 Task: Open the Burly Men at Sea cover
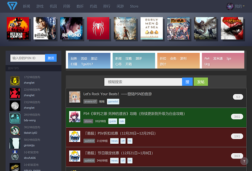click(x=152, y=28)
